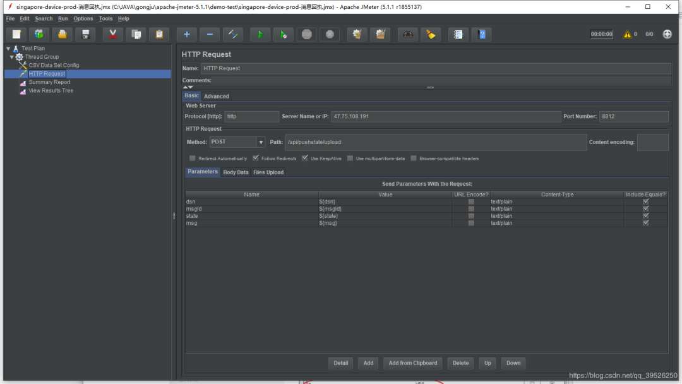The height and width of the screenshot is (384, 682).
Task: Collapse the Test Plan tree node
Action: coord(8,49)
